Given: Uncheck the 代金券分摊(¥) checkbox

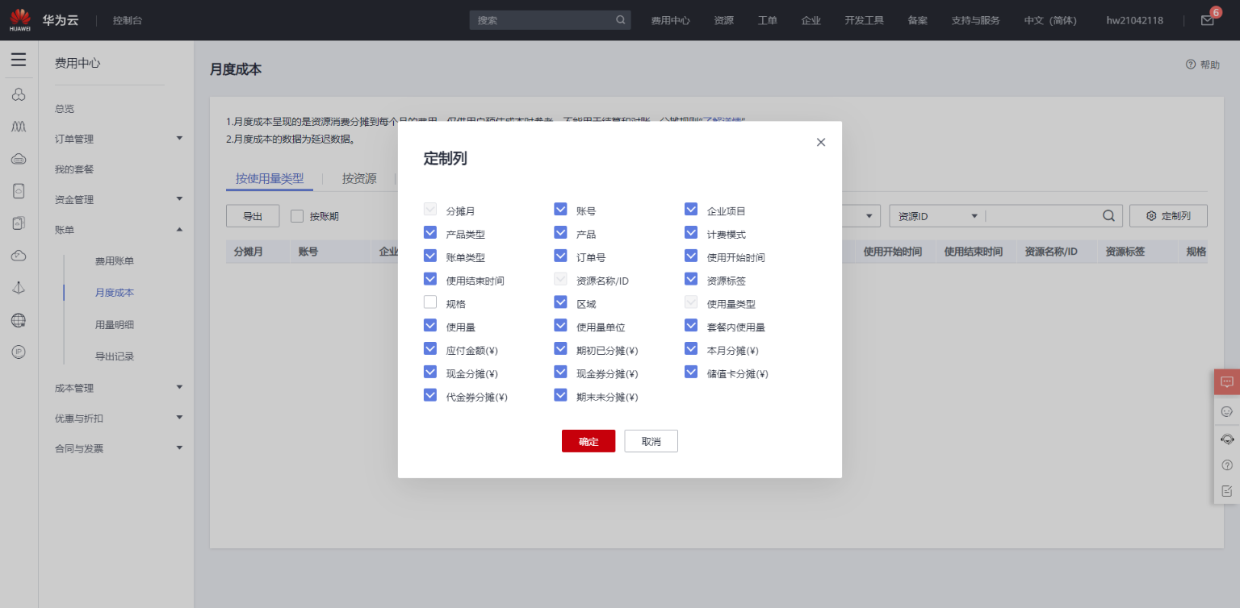Looking at the screenshot, I should tap(430, 396).
